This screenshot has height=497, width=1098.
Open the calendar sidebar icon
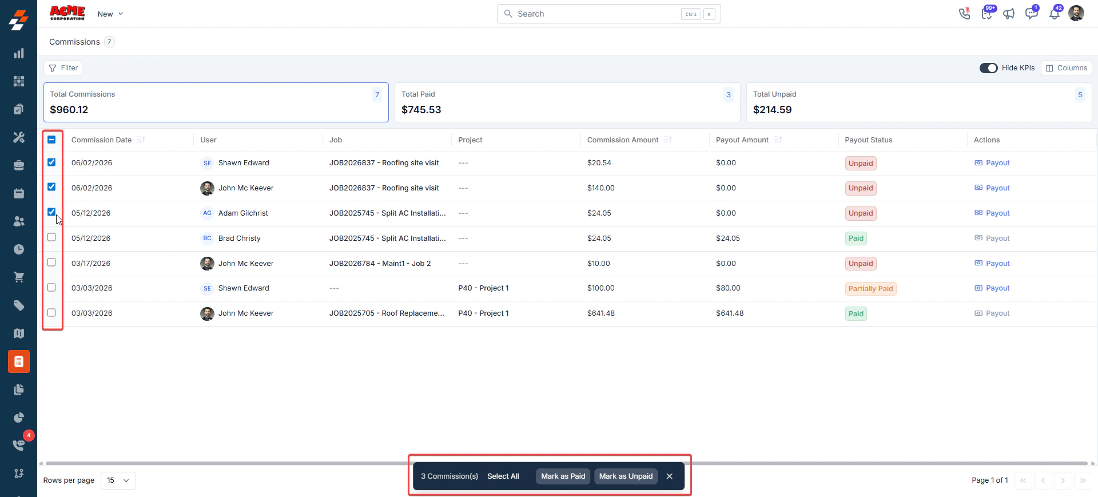click(19, 193)
